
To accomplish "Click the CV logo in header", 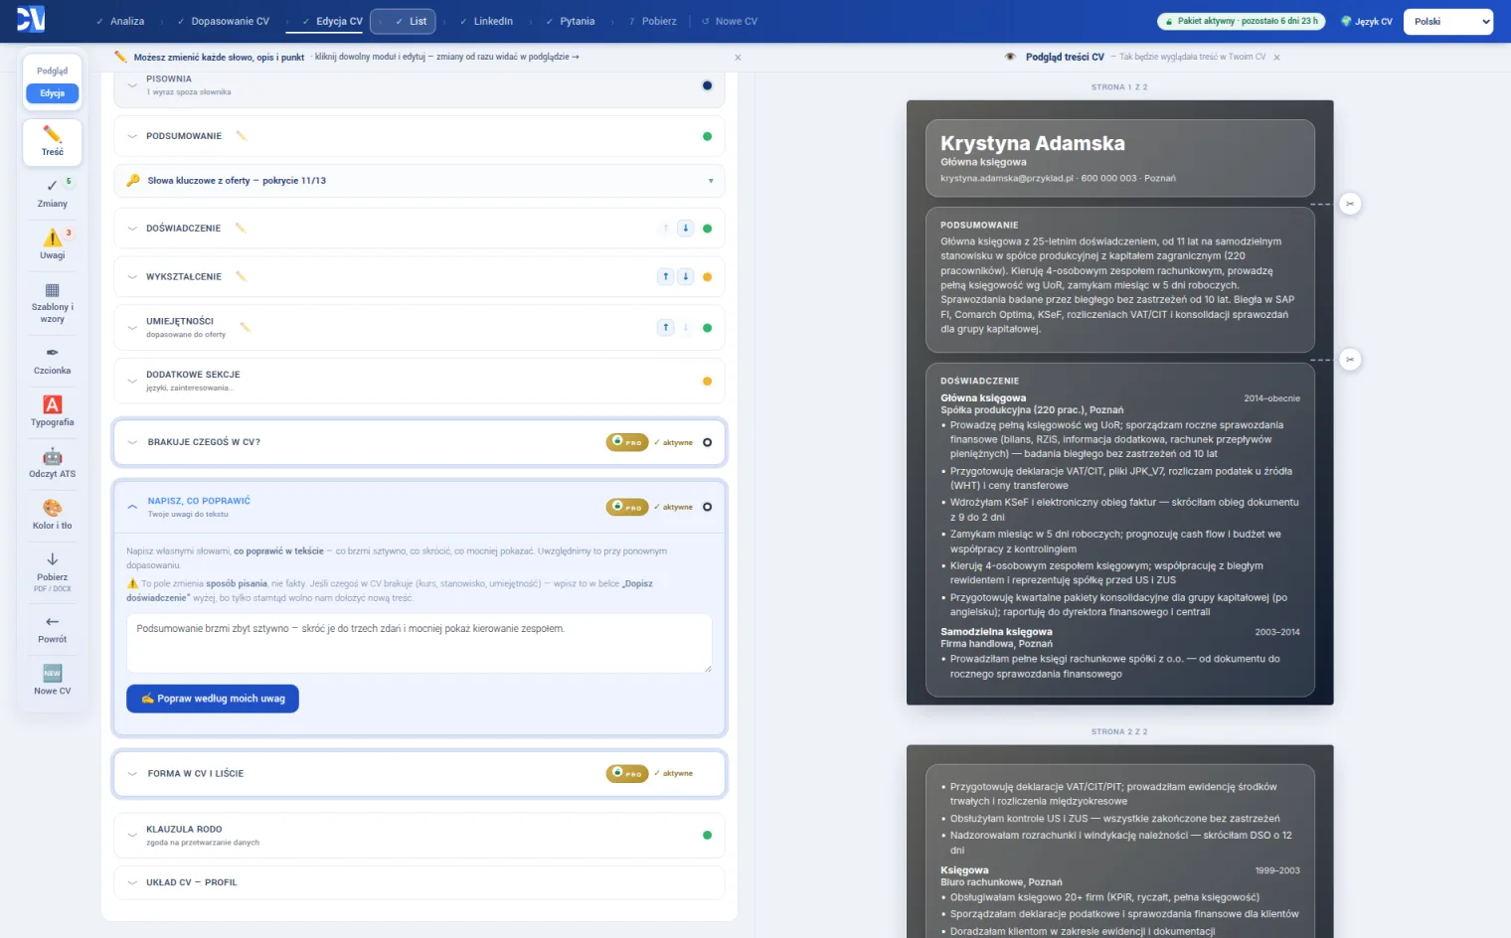I will (x=31, y=20).
